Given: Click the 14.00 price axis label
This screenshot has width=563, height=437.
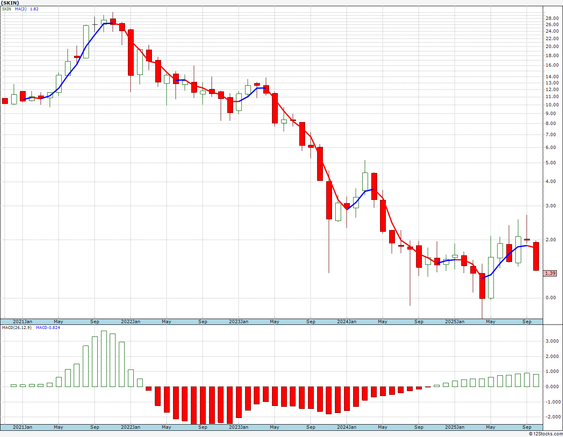Looking at the screenshot, I should coord(552,77).
